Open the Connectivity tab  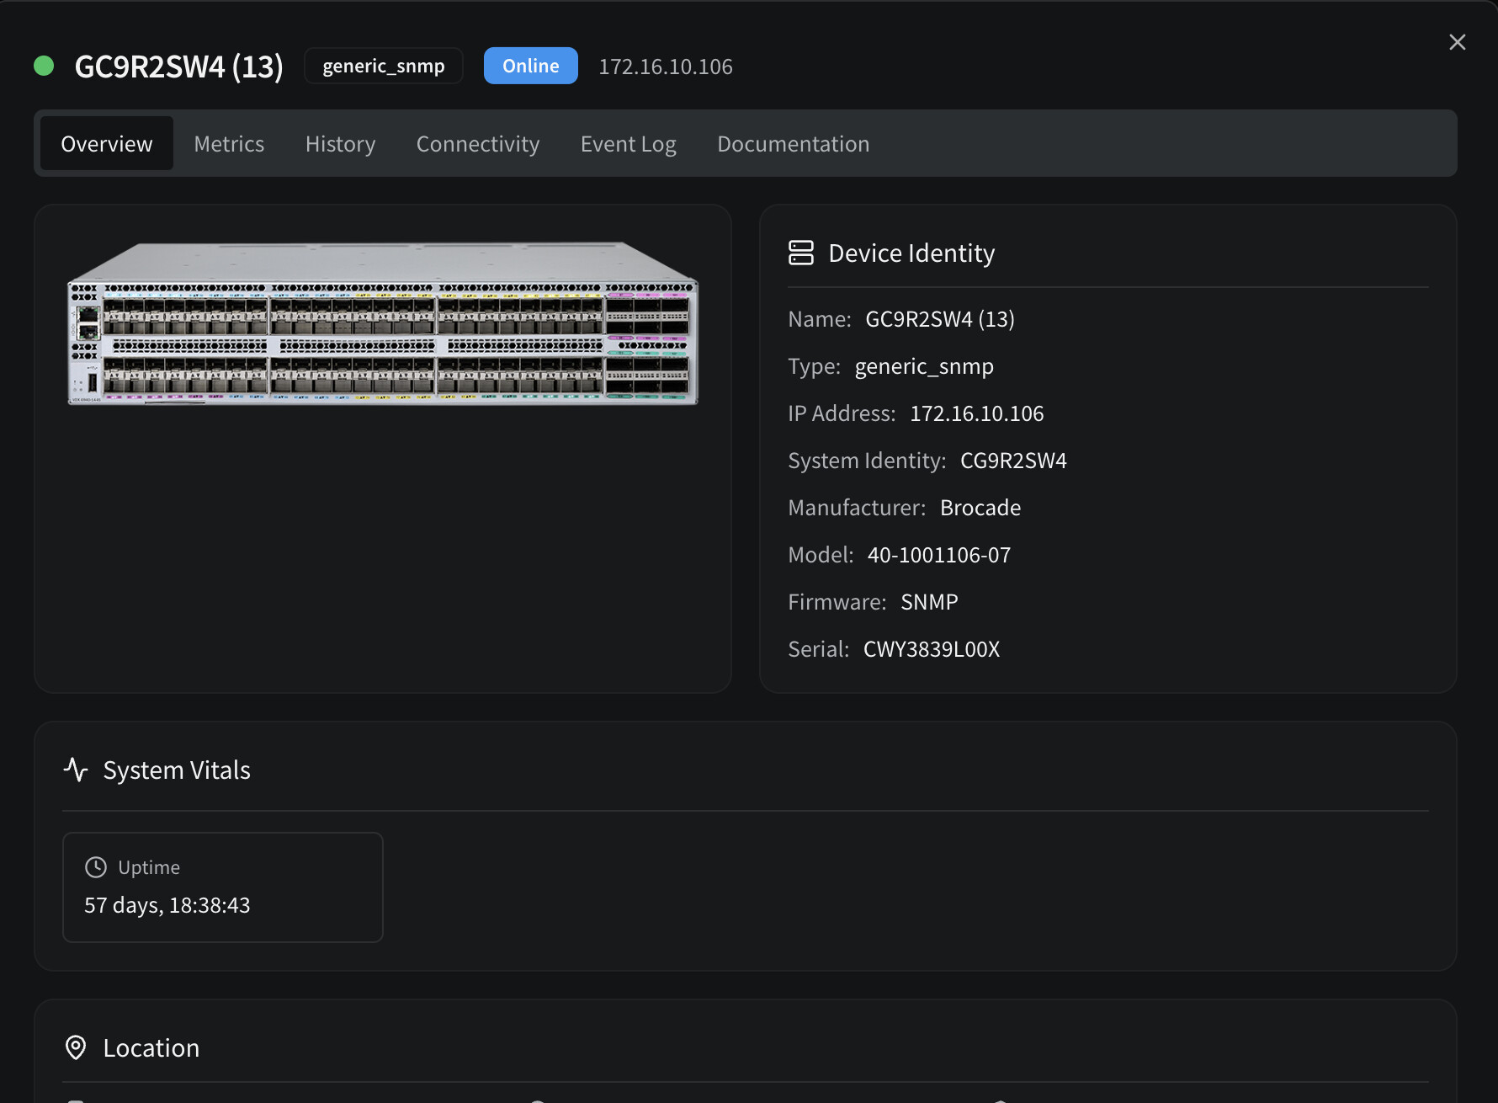pyautogui.click(x=477, y=144)
